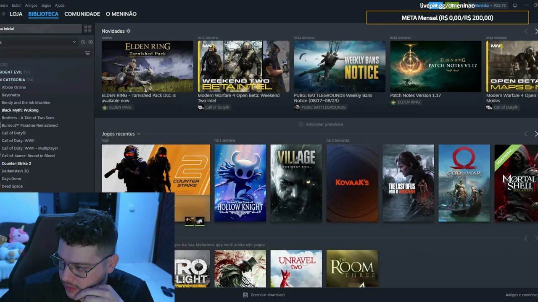This screenshot has height=302, width=538.
Task: Open The Room Three game cover
Action: (352, 269)
